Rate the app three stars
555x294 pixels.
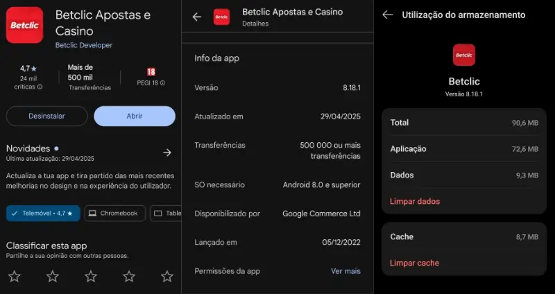(x=91, y=276)
